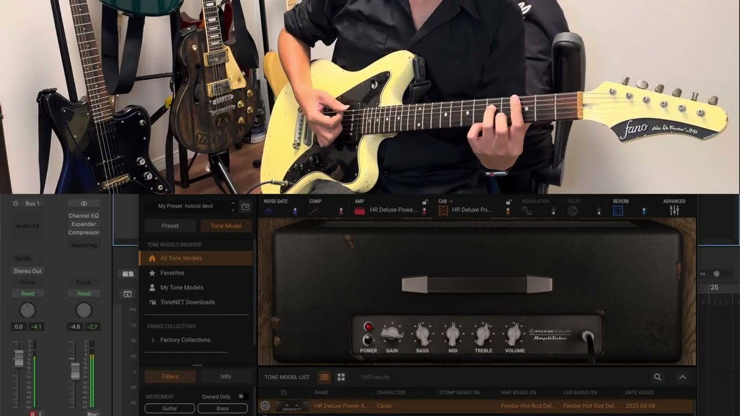
Task: Switch to the Tone Model tab
Action: tap(225, 226)
